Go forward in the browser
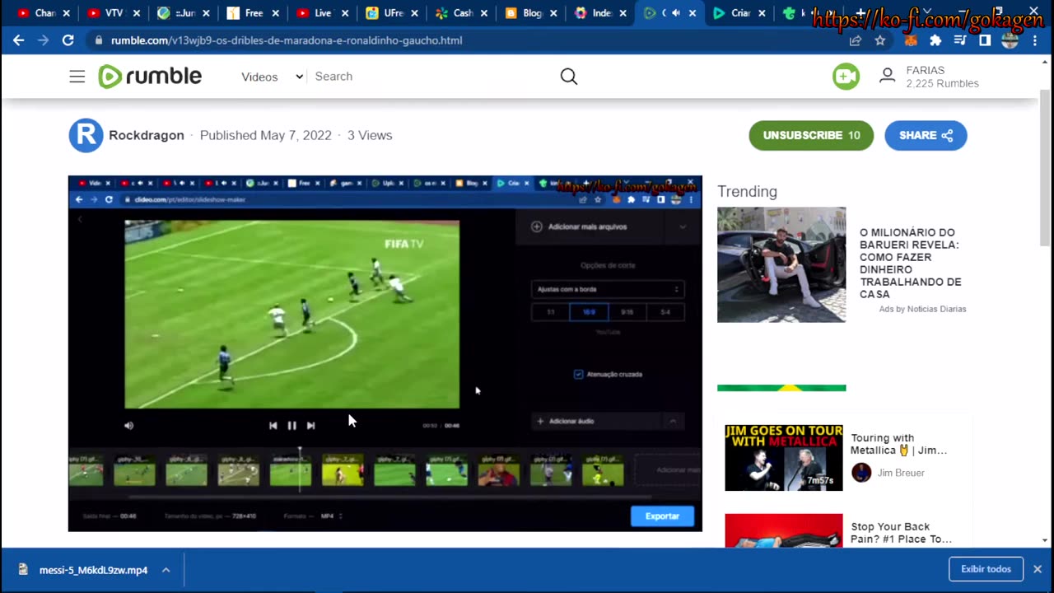The image size is (1054, 593). [x=44, y=40]
